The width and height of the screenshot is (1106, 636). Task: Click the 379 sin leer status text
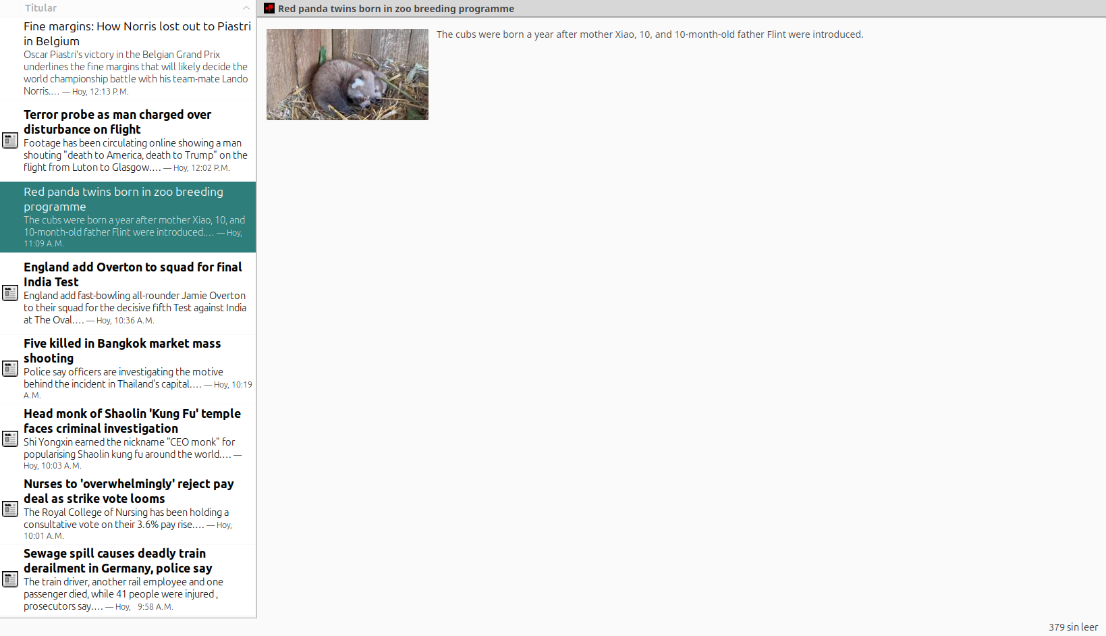pyautogui.click(x=1073, y=627)
